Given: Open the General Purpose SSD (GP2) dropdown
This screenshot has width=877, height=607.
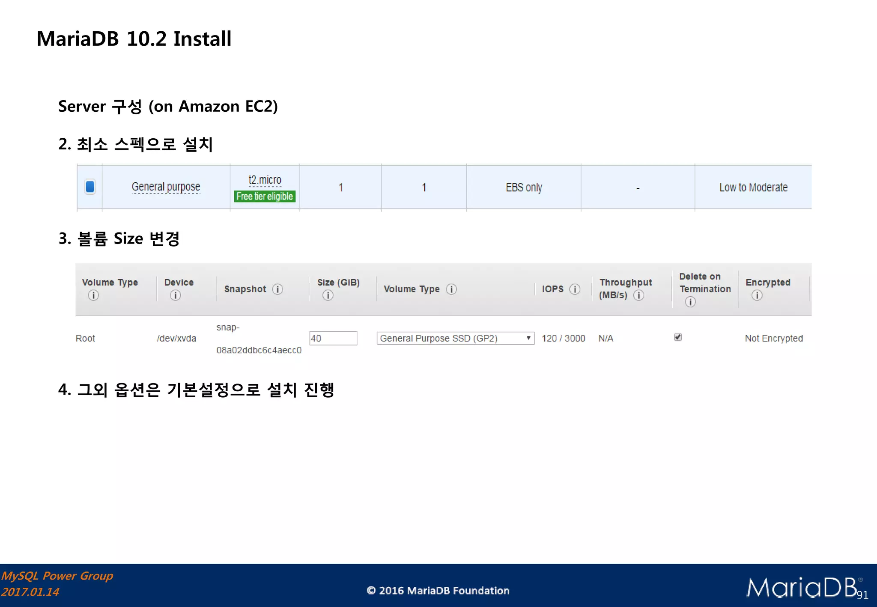Looking at the screenshot, I should pos(456,338).
